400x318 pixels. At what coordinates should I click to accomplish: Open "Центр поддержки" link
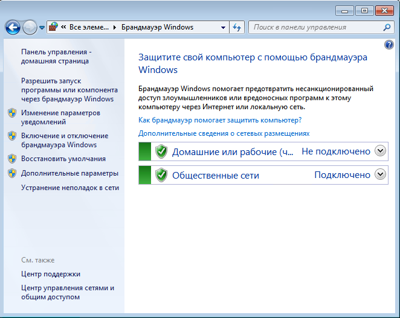pos(51,274)
